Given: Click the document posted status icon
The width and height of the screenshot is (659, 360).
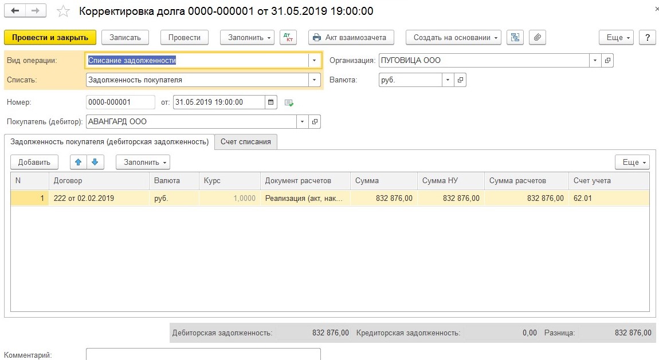Looking at the screenshot, I should click(x=289, y=103).
